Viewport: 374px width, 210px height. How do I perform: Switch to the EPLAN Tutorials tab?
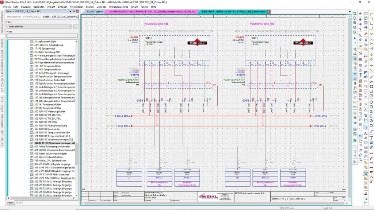(95, 11)
